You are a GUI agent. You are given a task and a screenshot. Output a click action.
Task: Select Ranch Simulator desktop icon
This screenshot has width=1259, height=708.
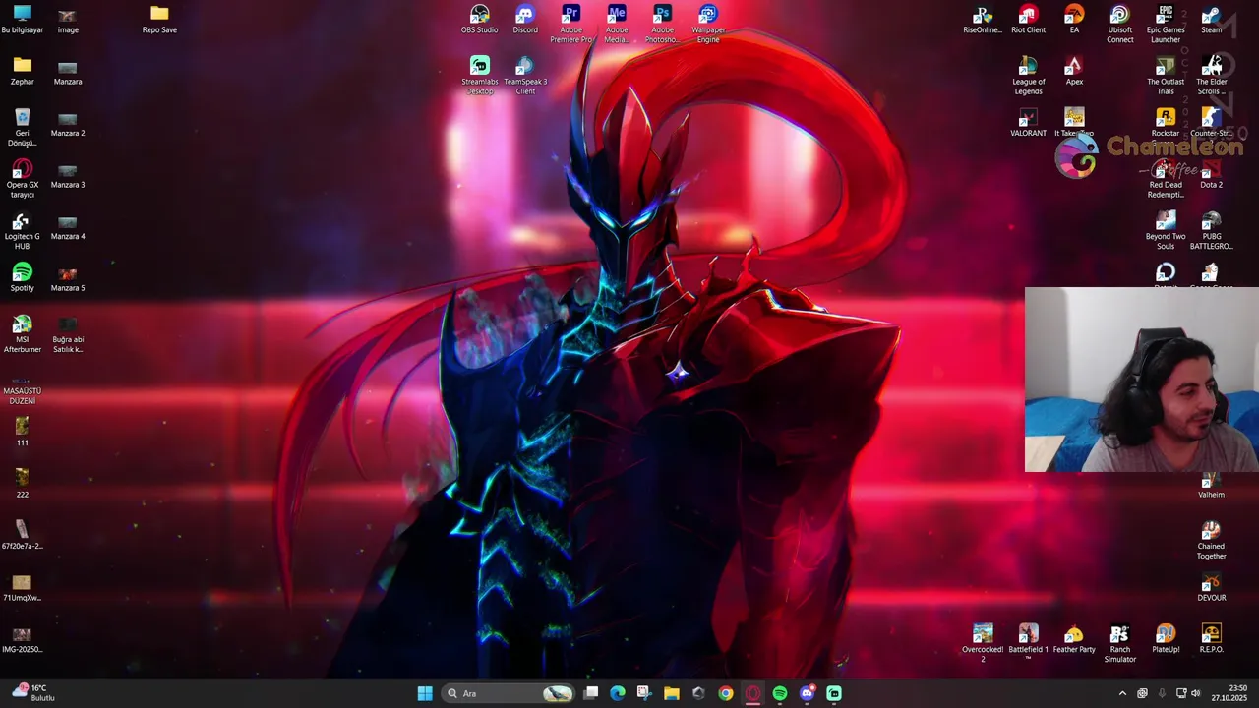click(1119, 643)
